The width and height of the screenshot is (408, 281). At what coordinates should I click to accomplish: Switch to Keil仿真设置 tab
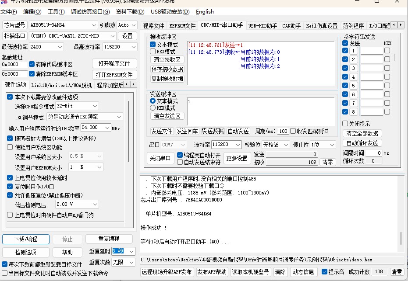coord(322,26)
